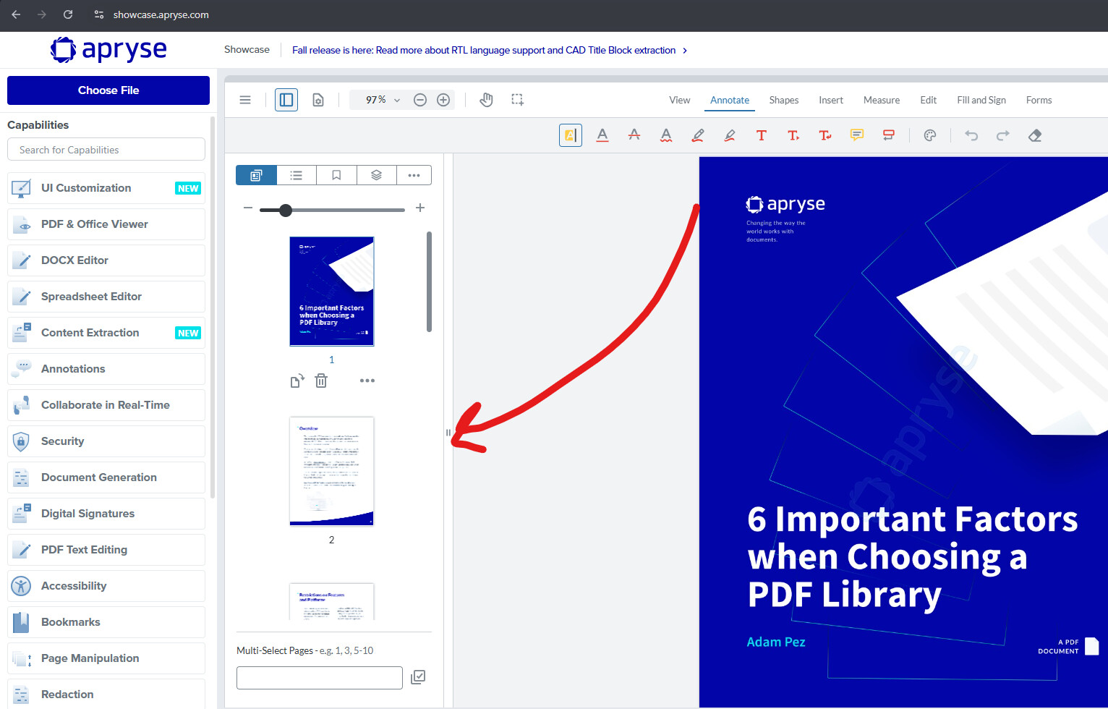The width and height of the screenshot is (1108, 709).
Task: Select the Pan hand tool
Action: 486,100
